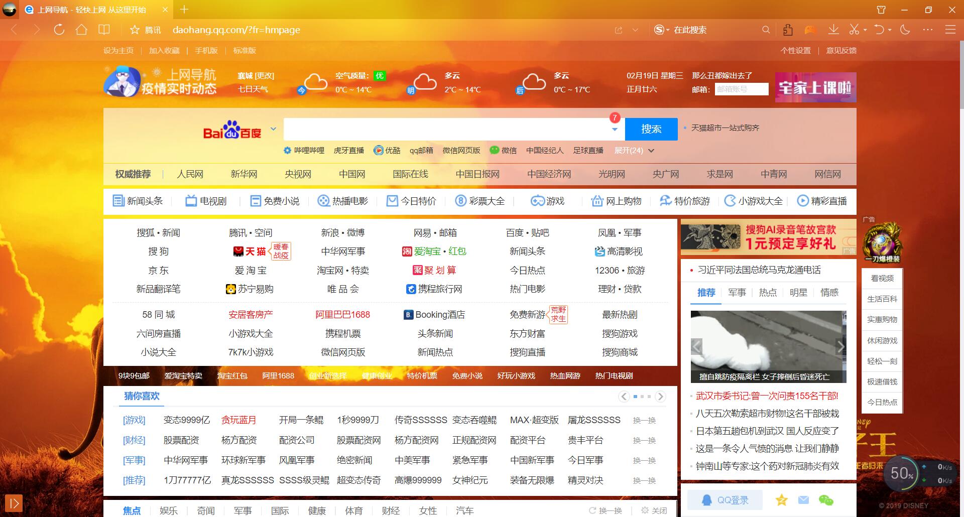
Task: Open the Sogou search engine selector dropdown
Action: pos(662,30)
